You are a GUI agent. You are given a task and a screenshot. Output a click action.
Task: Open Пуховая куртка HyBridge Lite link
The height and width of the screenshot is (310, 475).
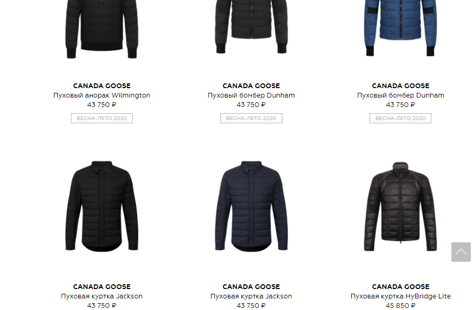pyautogui.click(x=400, y=296)
